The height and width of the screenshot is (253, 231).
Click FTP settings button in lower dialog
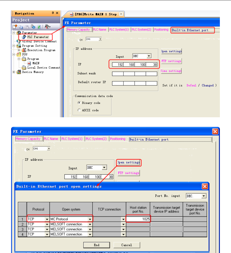click(129, 173)
